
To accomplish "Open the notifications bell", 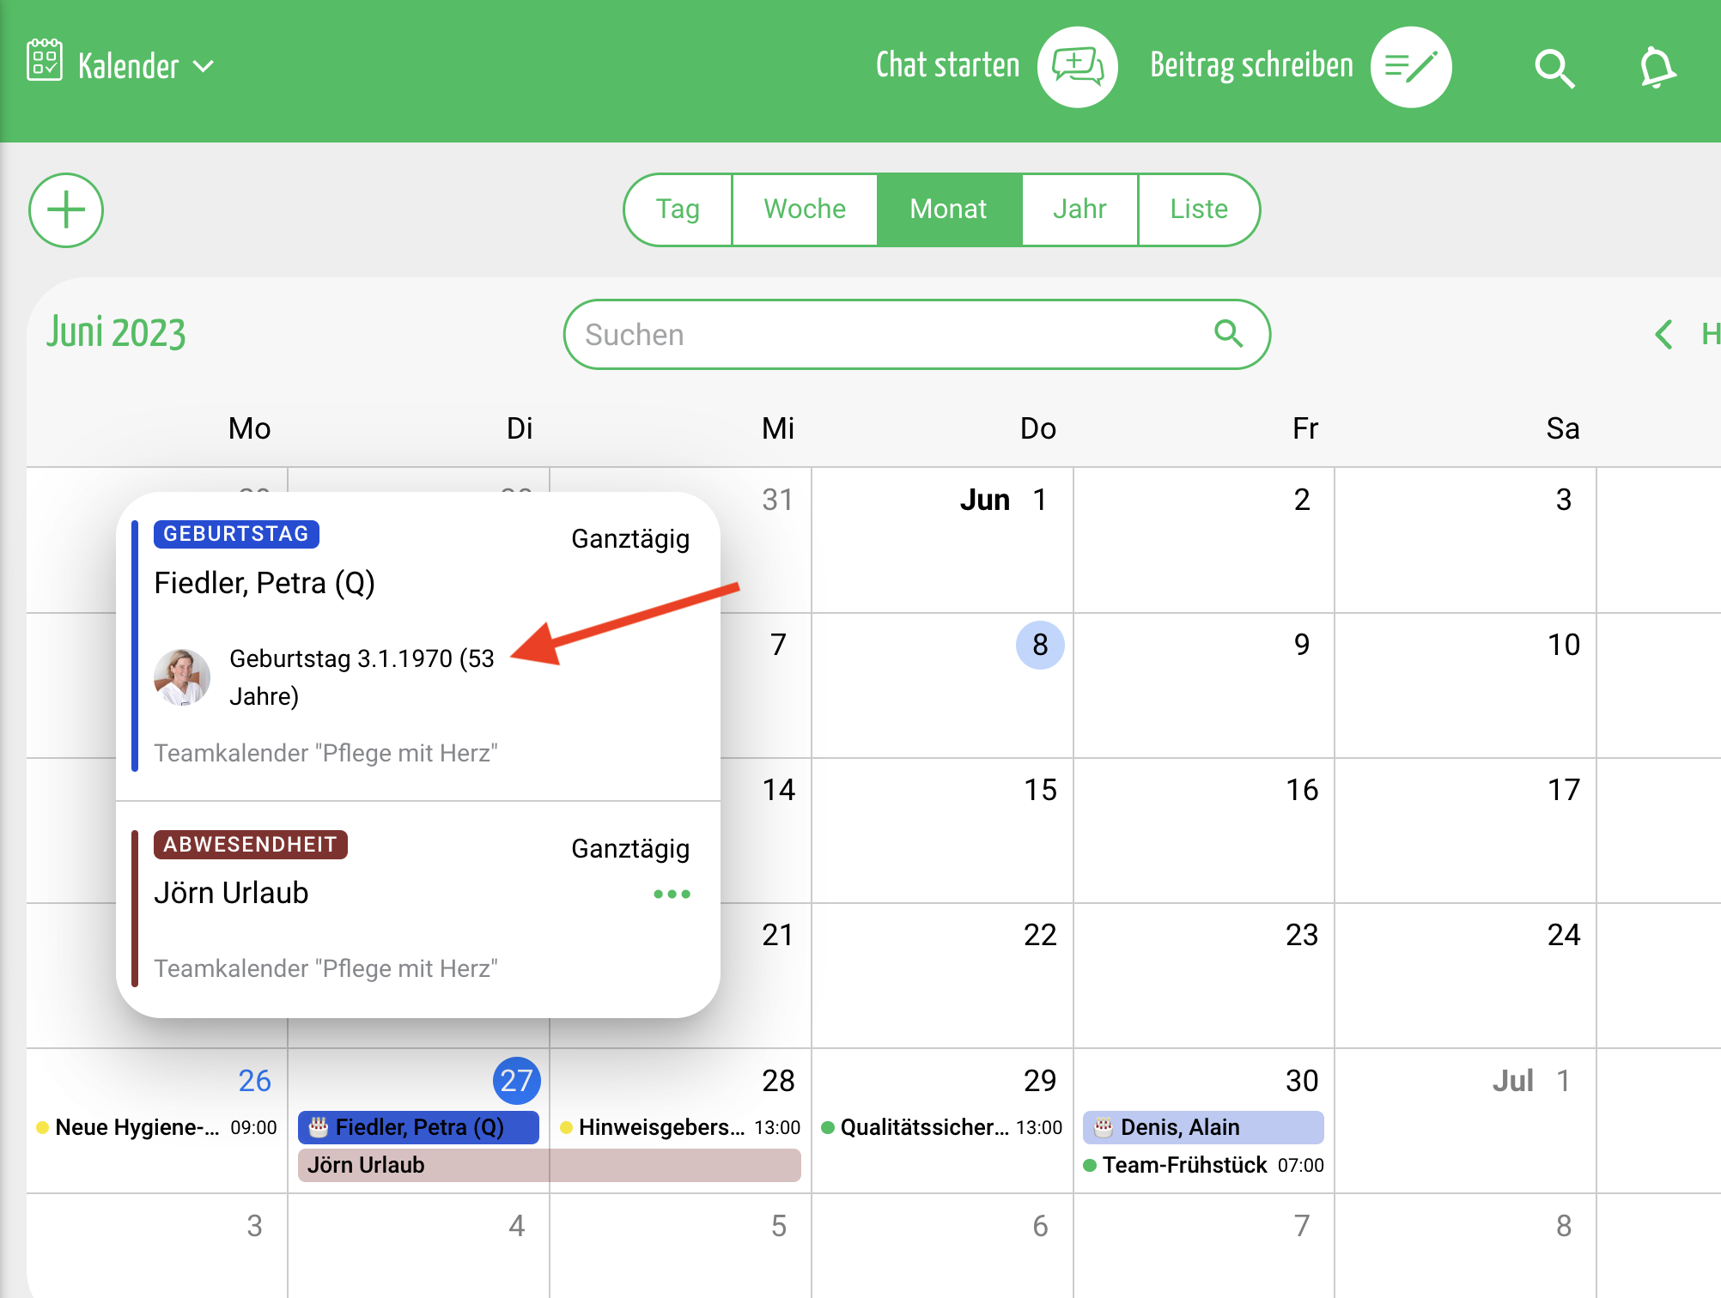I will pyautogui.click(x=1657, y=69).
